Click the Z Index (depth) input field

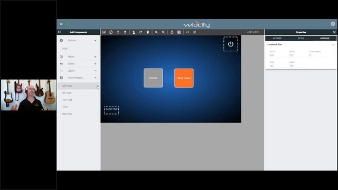[317, 55]
